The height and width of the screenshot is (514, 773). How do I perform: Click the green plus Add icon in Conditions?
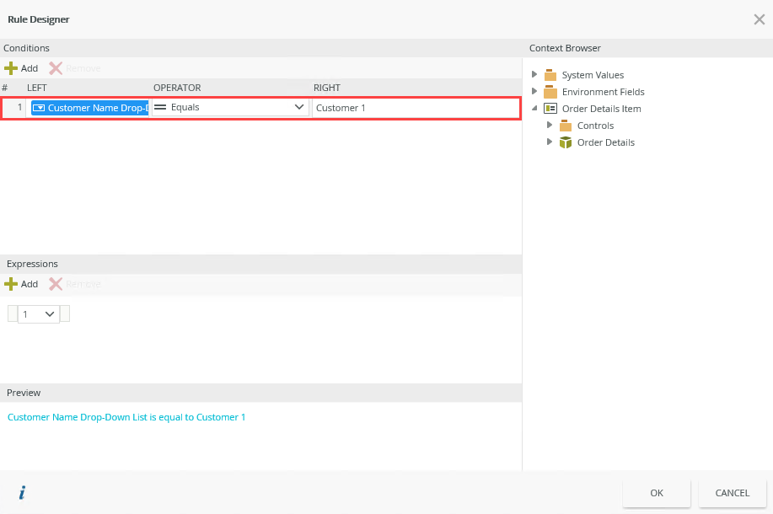pos(11,68)
